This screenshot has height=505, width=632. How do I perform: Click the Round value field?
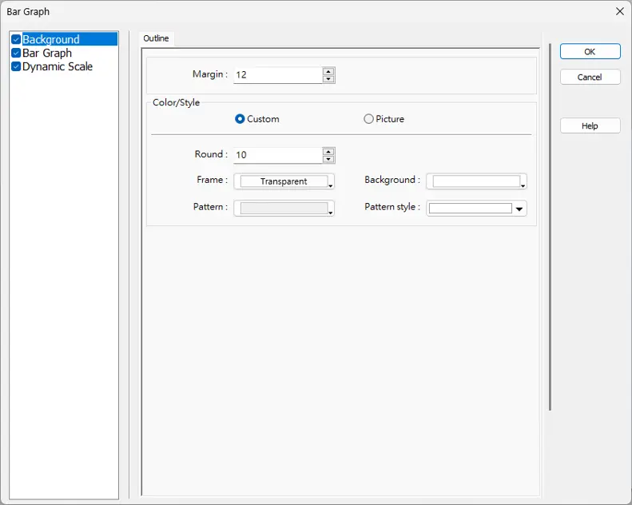[x=278, y=155]
